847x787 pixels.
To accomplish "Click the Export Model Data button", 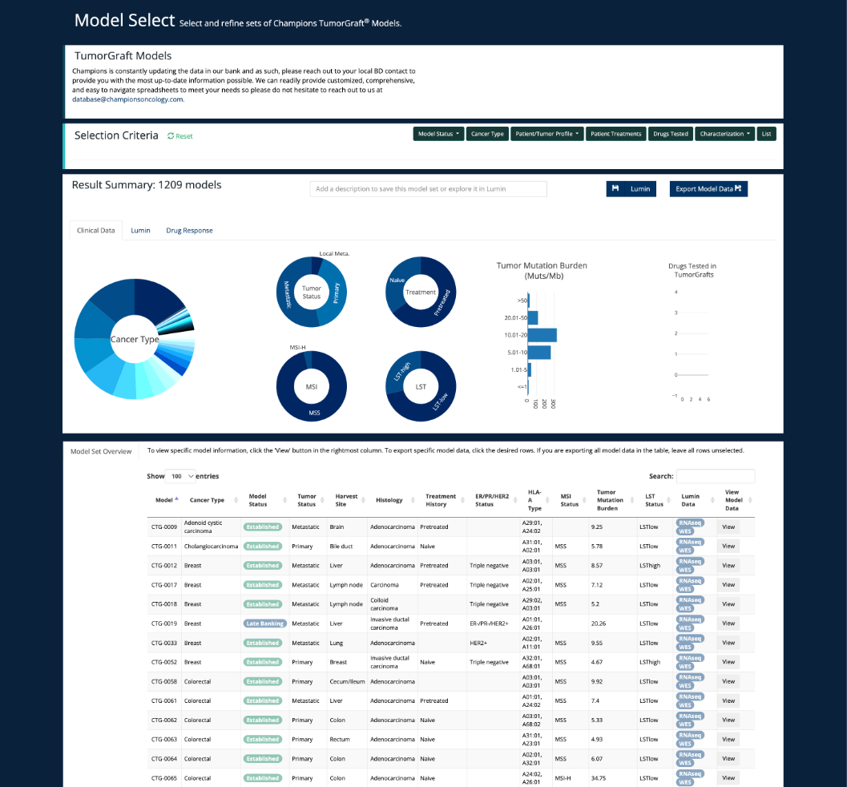I will coord(708,188).
